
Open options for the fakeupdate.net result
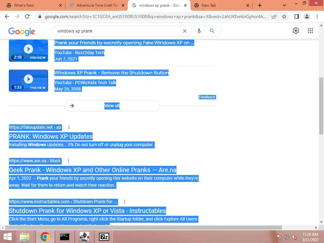(69, 127)
